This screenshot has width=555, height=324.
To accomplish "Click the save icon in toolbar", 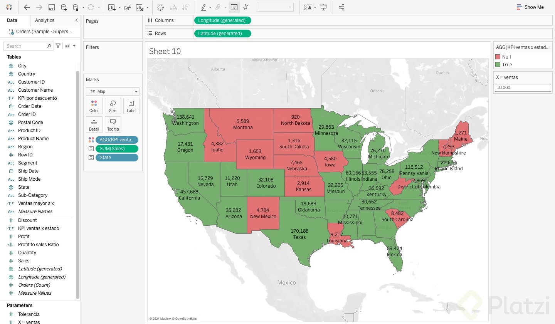I will [51, 7].
